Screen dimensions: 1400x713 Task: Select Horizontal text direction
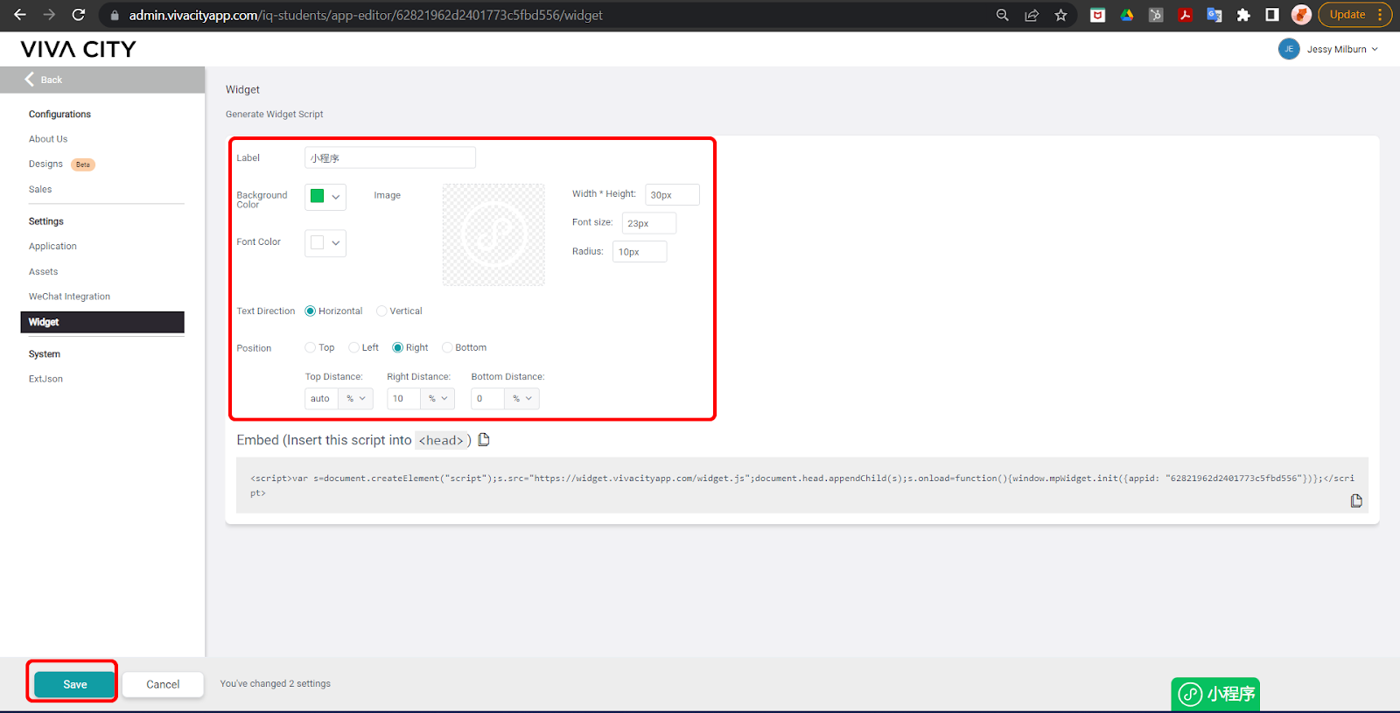point(310,311)
